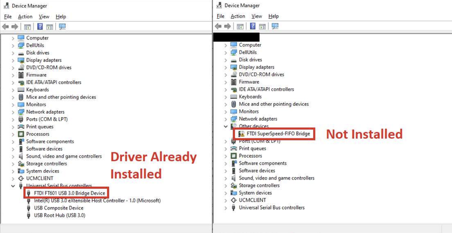Click blue Help icon in left Device Manager toolbar
The height and width of the screenshot is (233, 452).
point(40,26)
